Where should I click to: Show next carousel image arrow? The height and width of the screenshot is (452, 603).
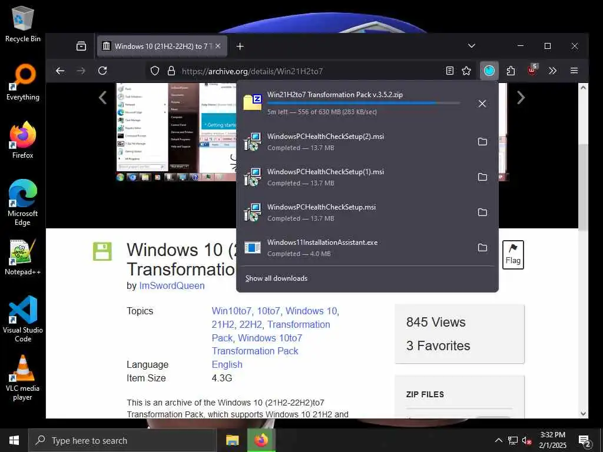pos(521,98)
